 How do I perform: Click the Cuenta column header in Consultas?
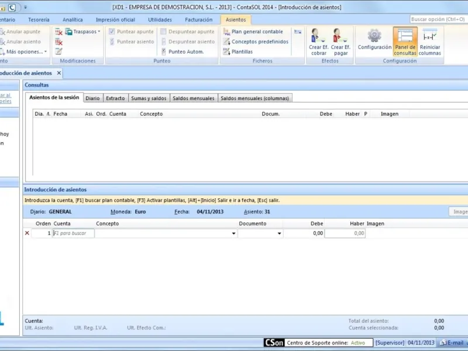click(118, 113)
